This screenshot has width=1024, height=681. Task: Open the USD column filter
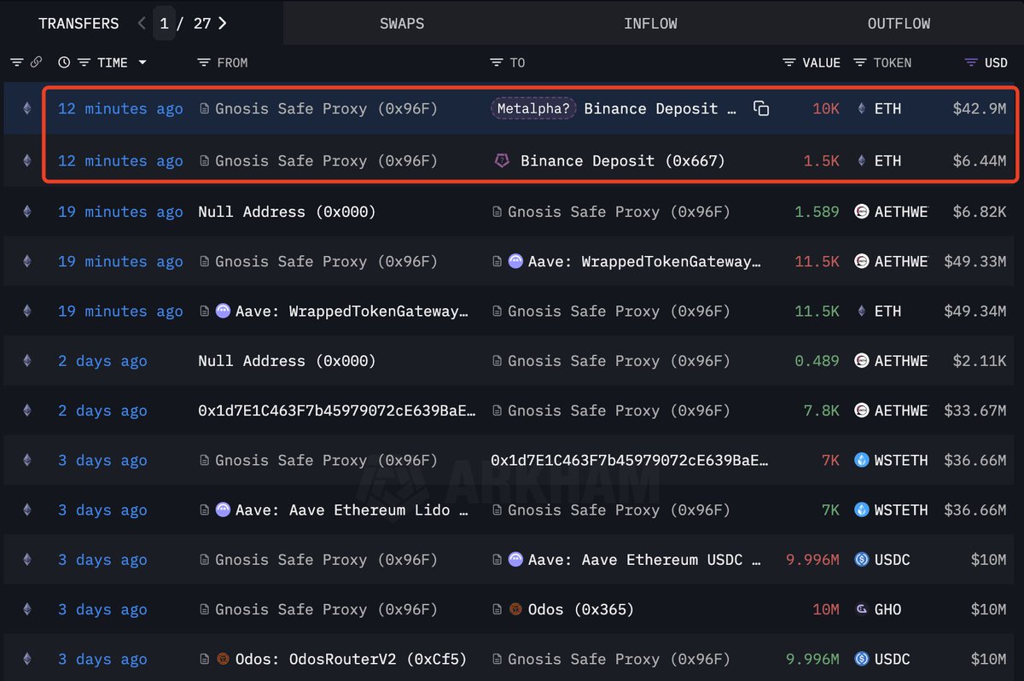(971, 62)
